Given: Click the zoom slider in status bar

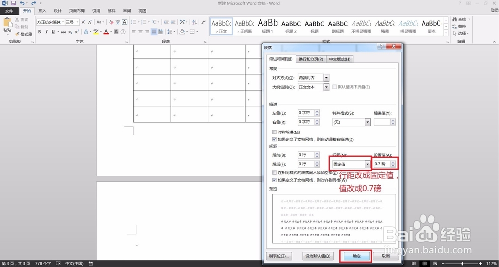Looking at the screenshot, I should 462,263.
